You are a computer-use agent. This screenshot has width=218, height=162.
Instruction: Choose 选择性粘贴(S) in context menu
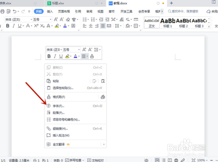[76, 88]
